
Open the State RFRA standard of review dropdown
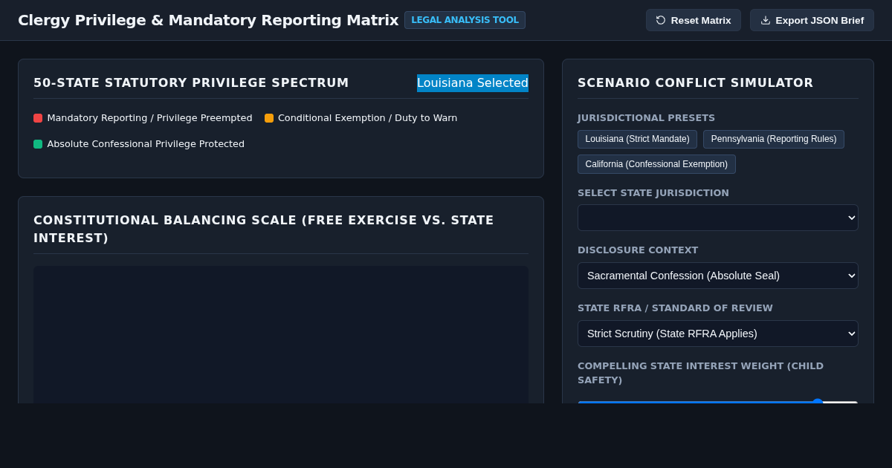pos(718,334)
